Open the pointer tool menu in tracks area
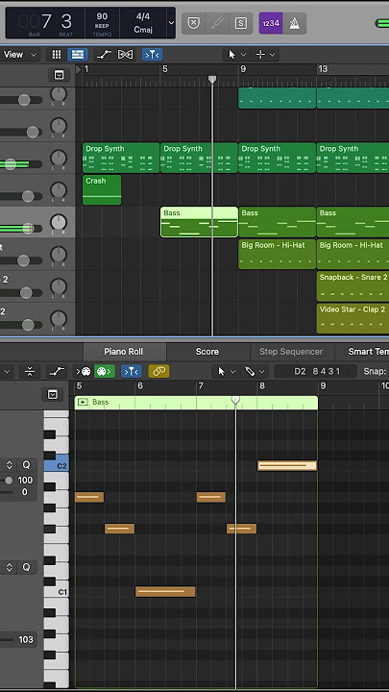The height and width of the screenshot is (692, 389). pos(237,55)
